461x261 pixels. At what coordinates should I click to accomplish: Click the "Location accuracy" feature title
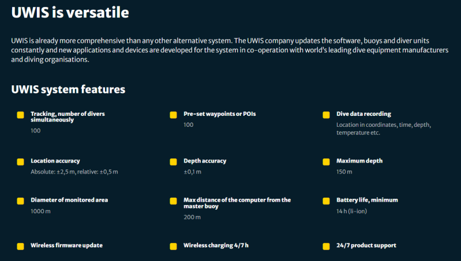(x=55, y=161)
